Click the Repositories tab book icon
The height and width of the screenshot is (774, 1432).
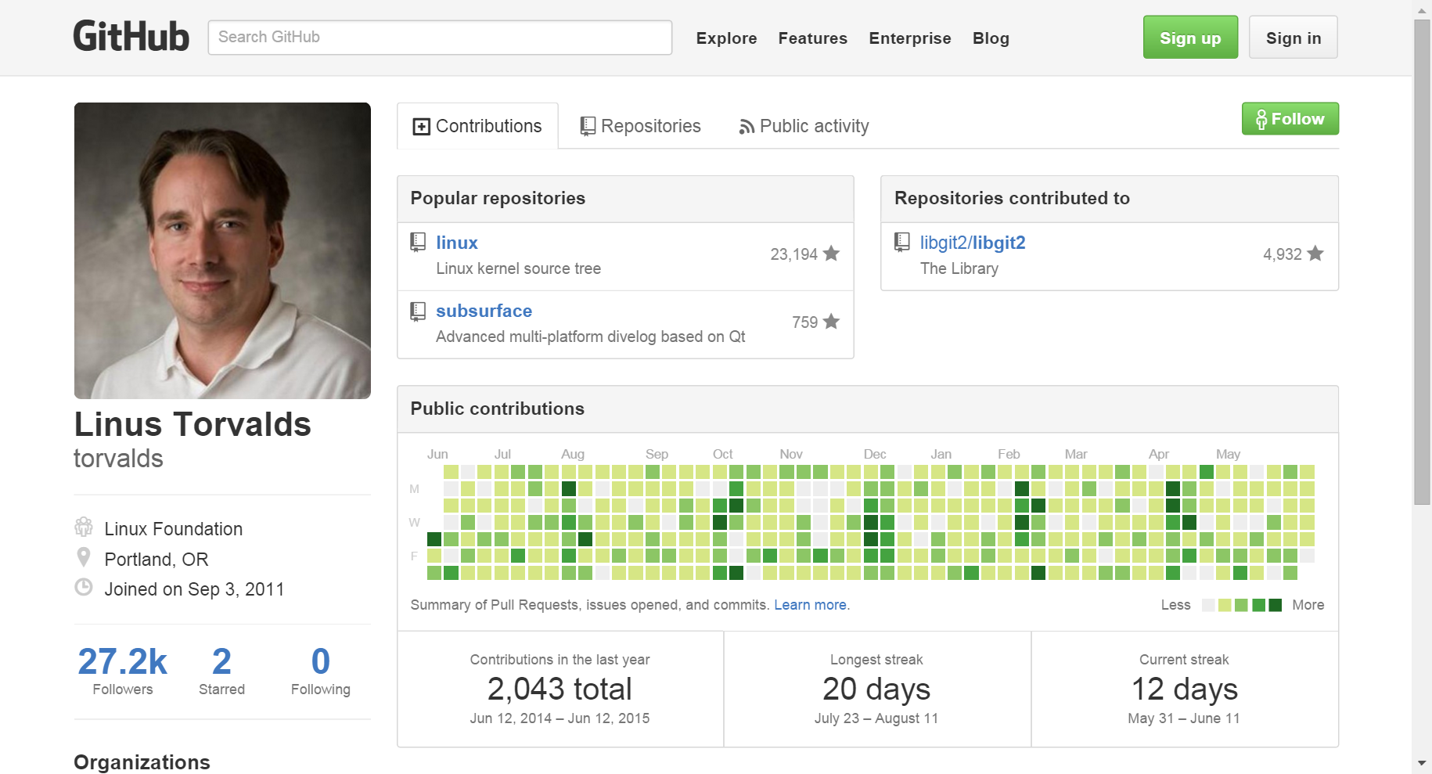588,127
